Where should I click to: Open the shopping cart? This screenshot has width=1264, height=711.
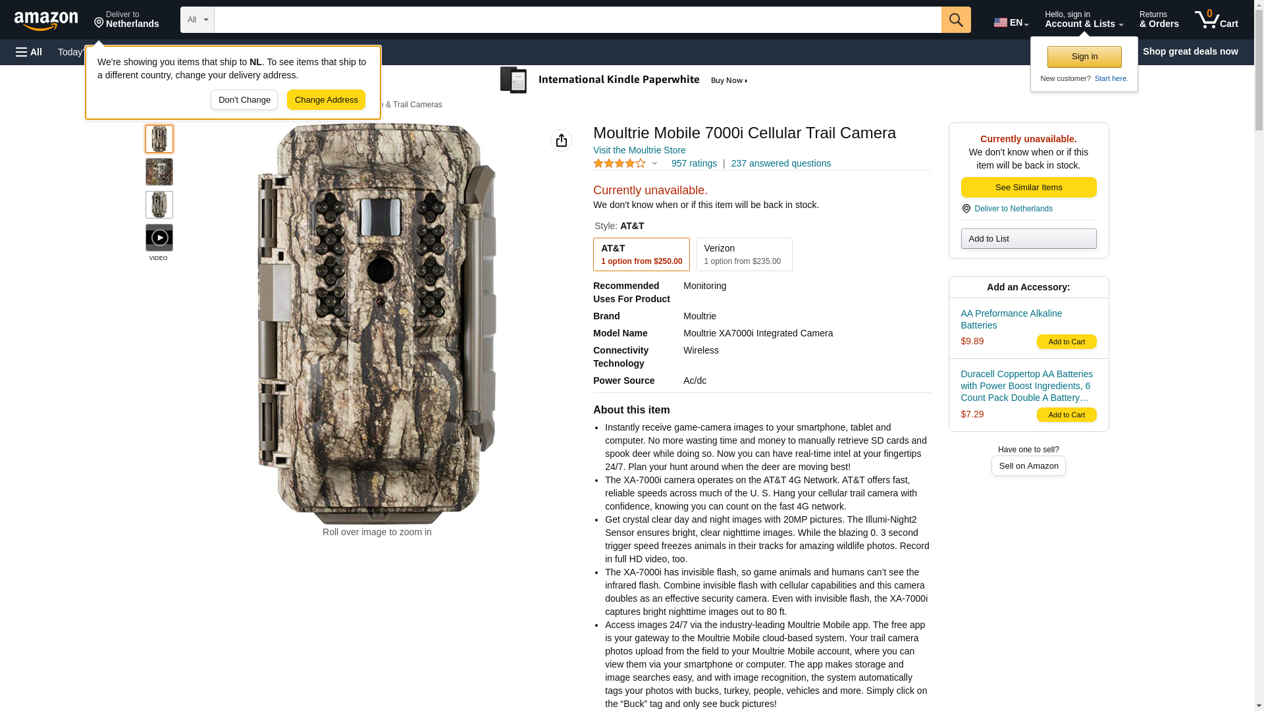pyautogui.click(x=1216, y=20)
